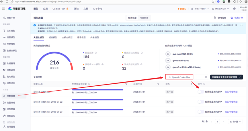Toggle 免费额度用完即停 for qwen3-coder-plus-2025-07-22
Screen dimensions: 248x131
coord(201,102)
